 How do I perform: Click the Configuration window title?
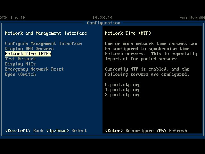click(103, 23)
